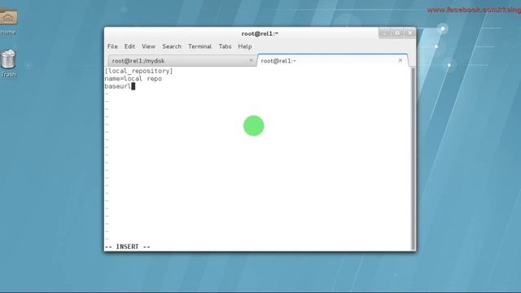The height and width of the screenshot is (293, 521).
Task: Minimize the terminal window
Action: click(385, 33)
